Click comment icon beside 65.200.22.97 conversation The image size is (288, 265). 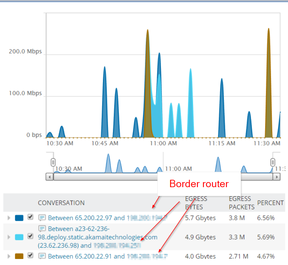(42, 218)
